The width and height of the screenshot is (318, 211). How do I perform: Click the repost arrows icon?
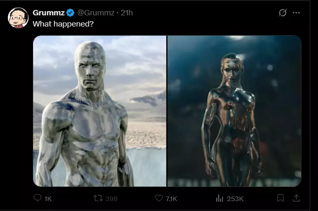(x=98, y=199)
